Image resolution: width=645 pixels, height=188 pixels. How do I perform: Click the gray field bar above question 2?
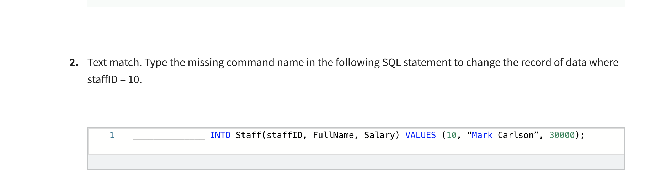coord(356,3)
